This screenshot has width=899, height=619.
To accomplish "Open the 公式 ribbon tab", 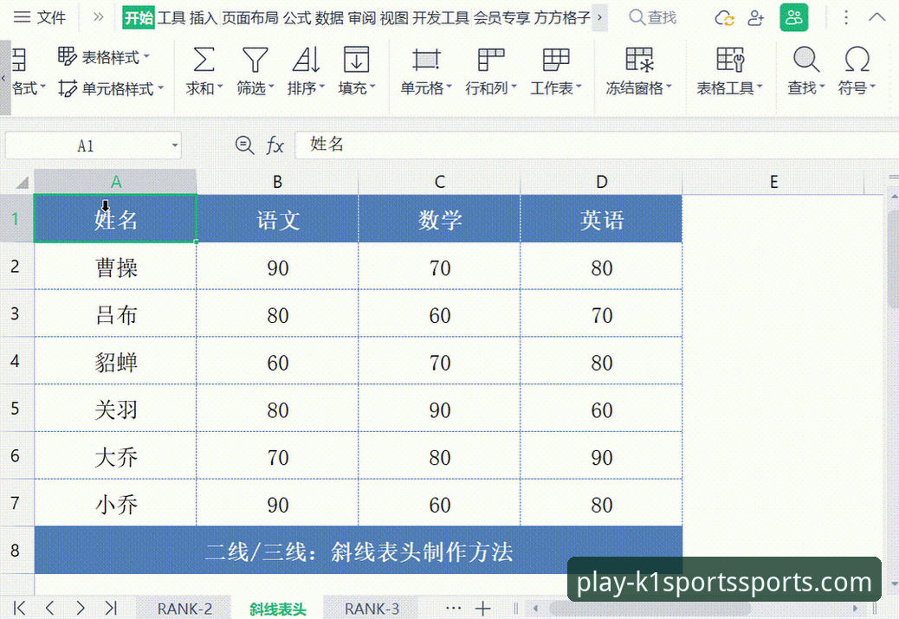I will coord(298,18).
